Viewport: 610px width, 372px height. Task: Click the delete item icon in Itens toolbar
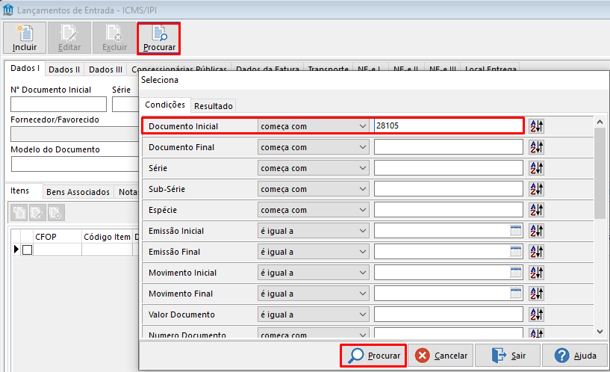point(56,212)
